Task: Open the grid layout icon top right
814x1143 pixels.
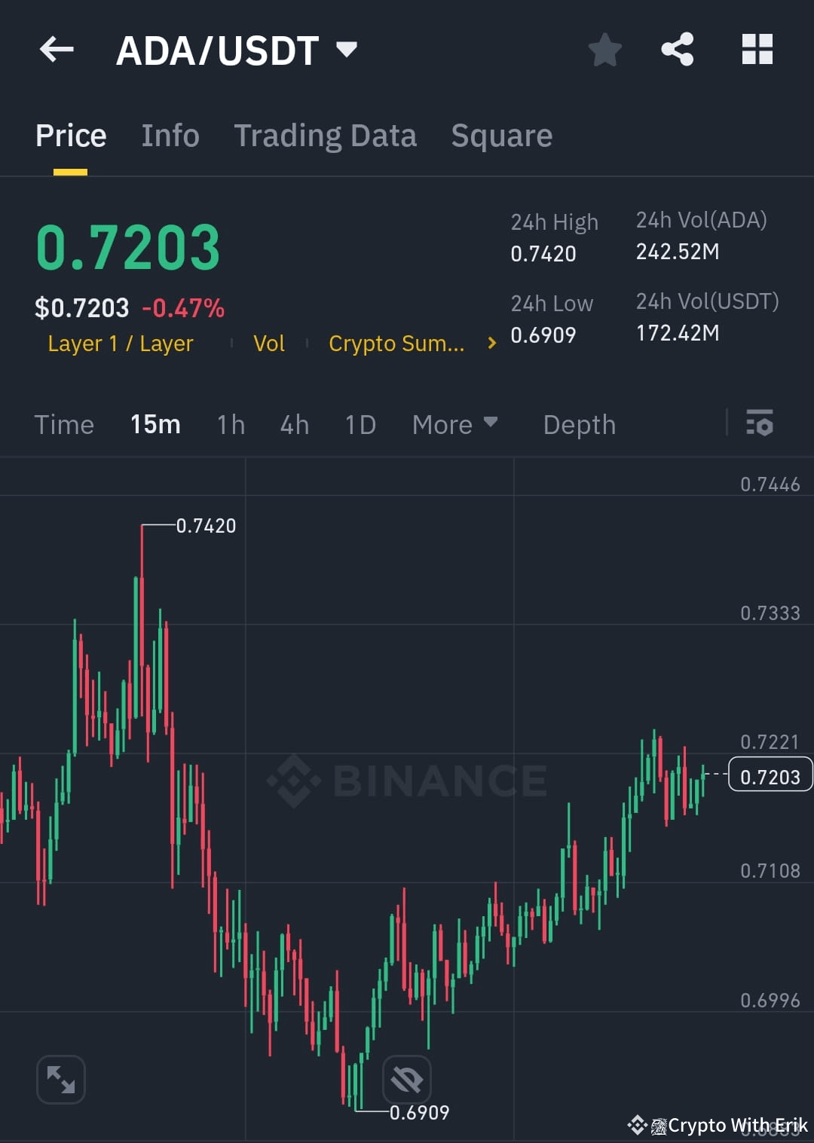Action: coord(757,49)
